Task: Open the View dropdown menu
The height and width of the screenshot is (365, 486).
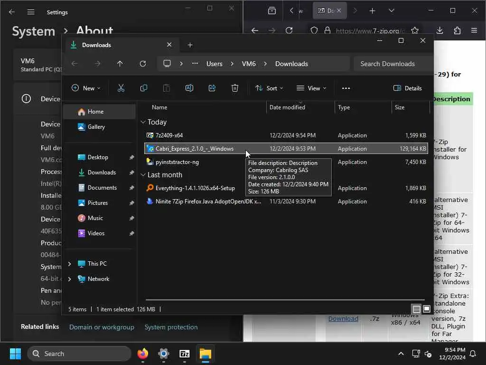Action: click(311, 88)
